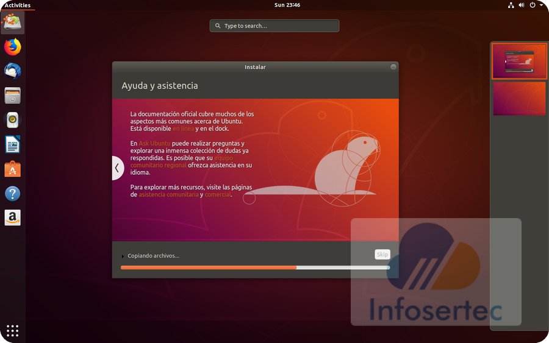
Task: Open the power system menu
Action: pos(533,5)
